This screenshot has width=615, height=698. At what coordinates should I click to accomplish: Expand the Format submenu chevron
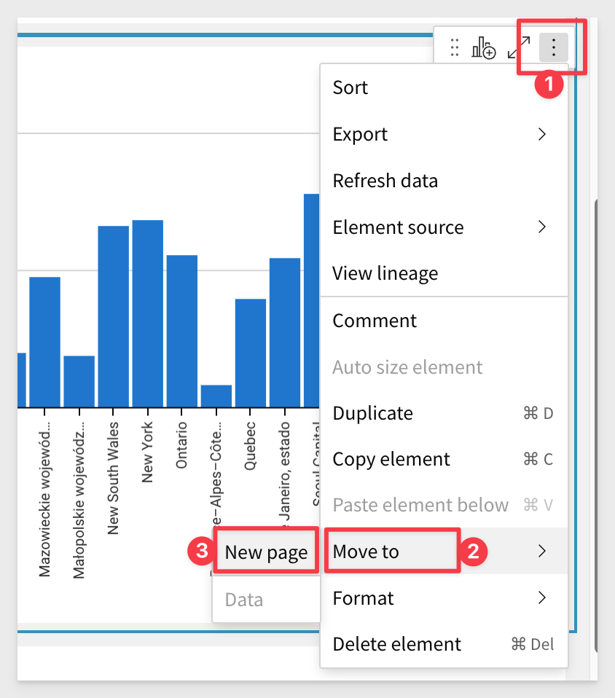tap(541, 598)
